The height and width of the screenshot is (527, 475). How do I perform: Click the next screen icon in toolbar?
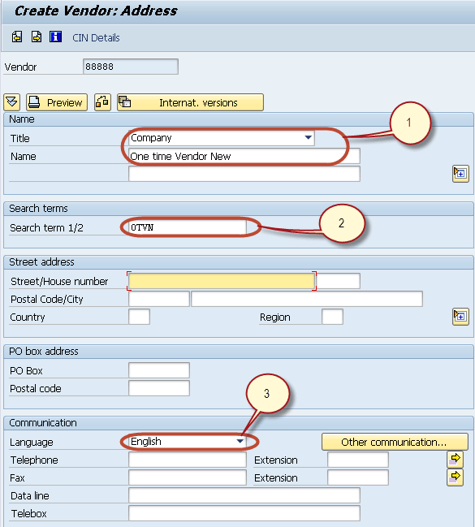click(x=37, y=37)
